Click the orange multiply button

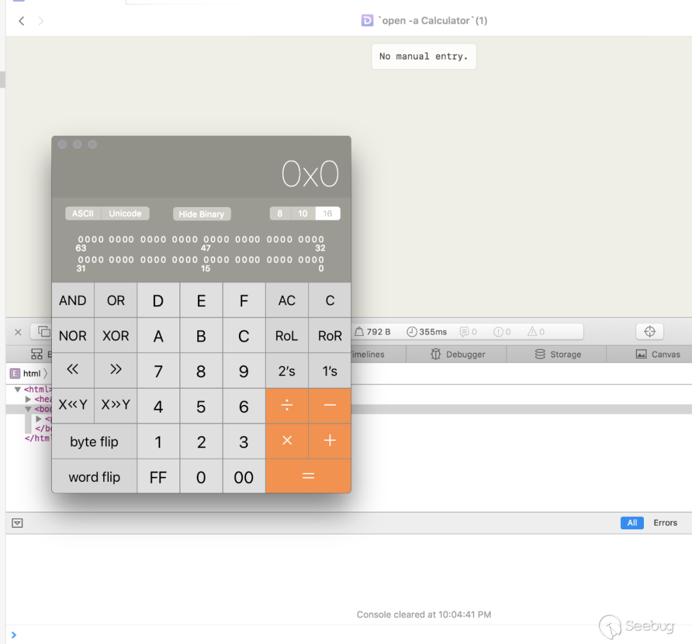pos(287,441)
